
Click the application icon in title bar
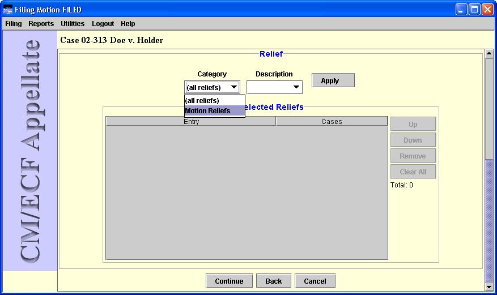pyautogui.click(x=7, y=10)
